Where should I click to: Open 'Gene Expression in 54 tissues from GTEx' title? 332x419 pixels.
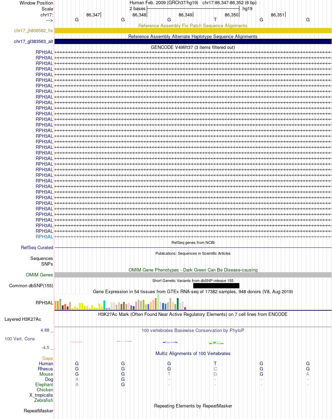tap(193, 291)
